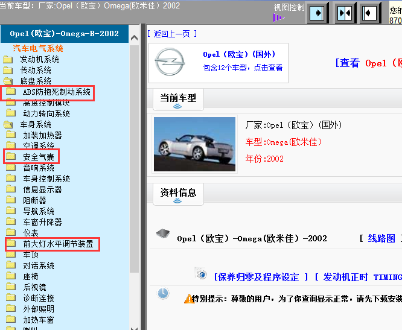Image resolution: width=402 pixels, height=330 pixels.
Task: Click the 阻断器 folder icon
Action: click(11, 200)
